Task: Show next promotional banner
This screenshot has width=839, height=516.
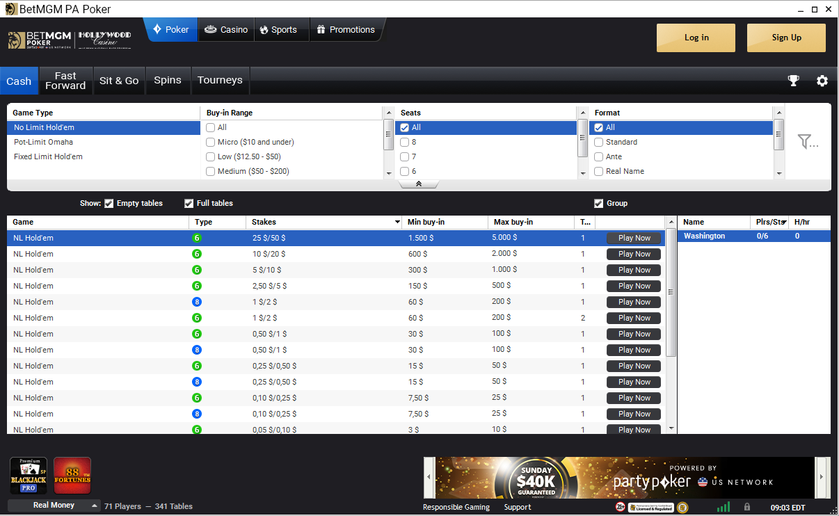Action: coord(821,477)
